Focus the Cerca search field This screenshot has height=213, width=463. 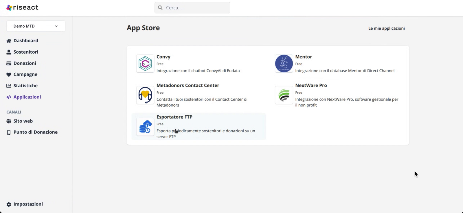pos(192,8)
